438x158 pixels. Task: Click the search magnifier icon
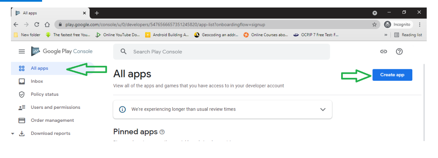[124, 52]
